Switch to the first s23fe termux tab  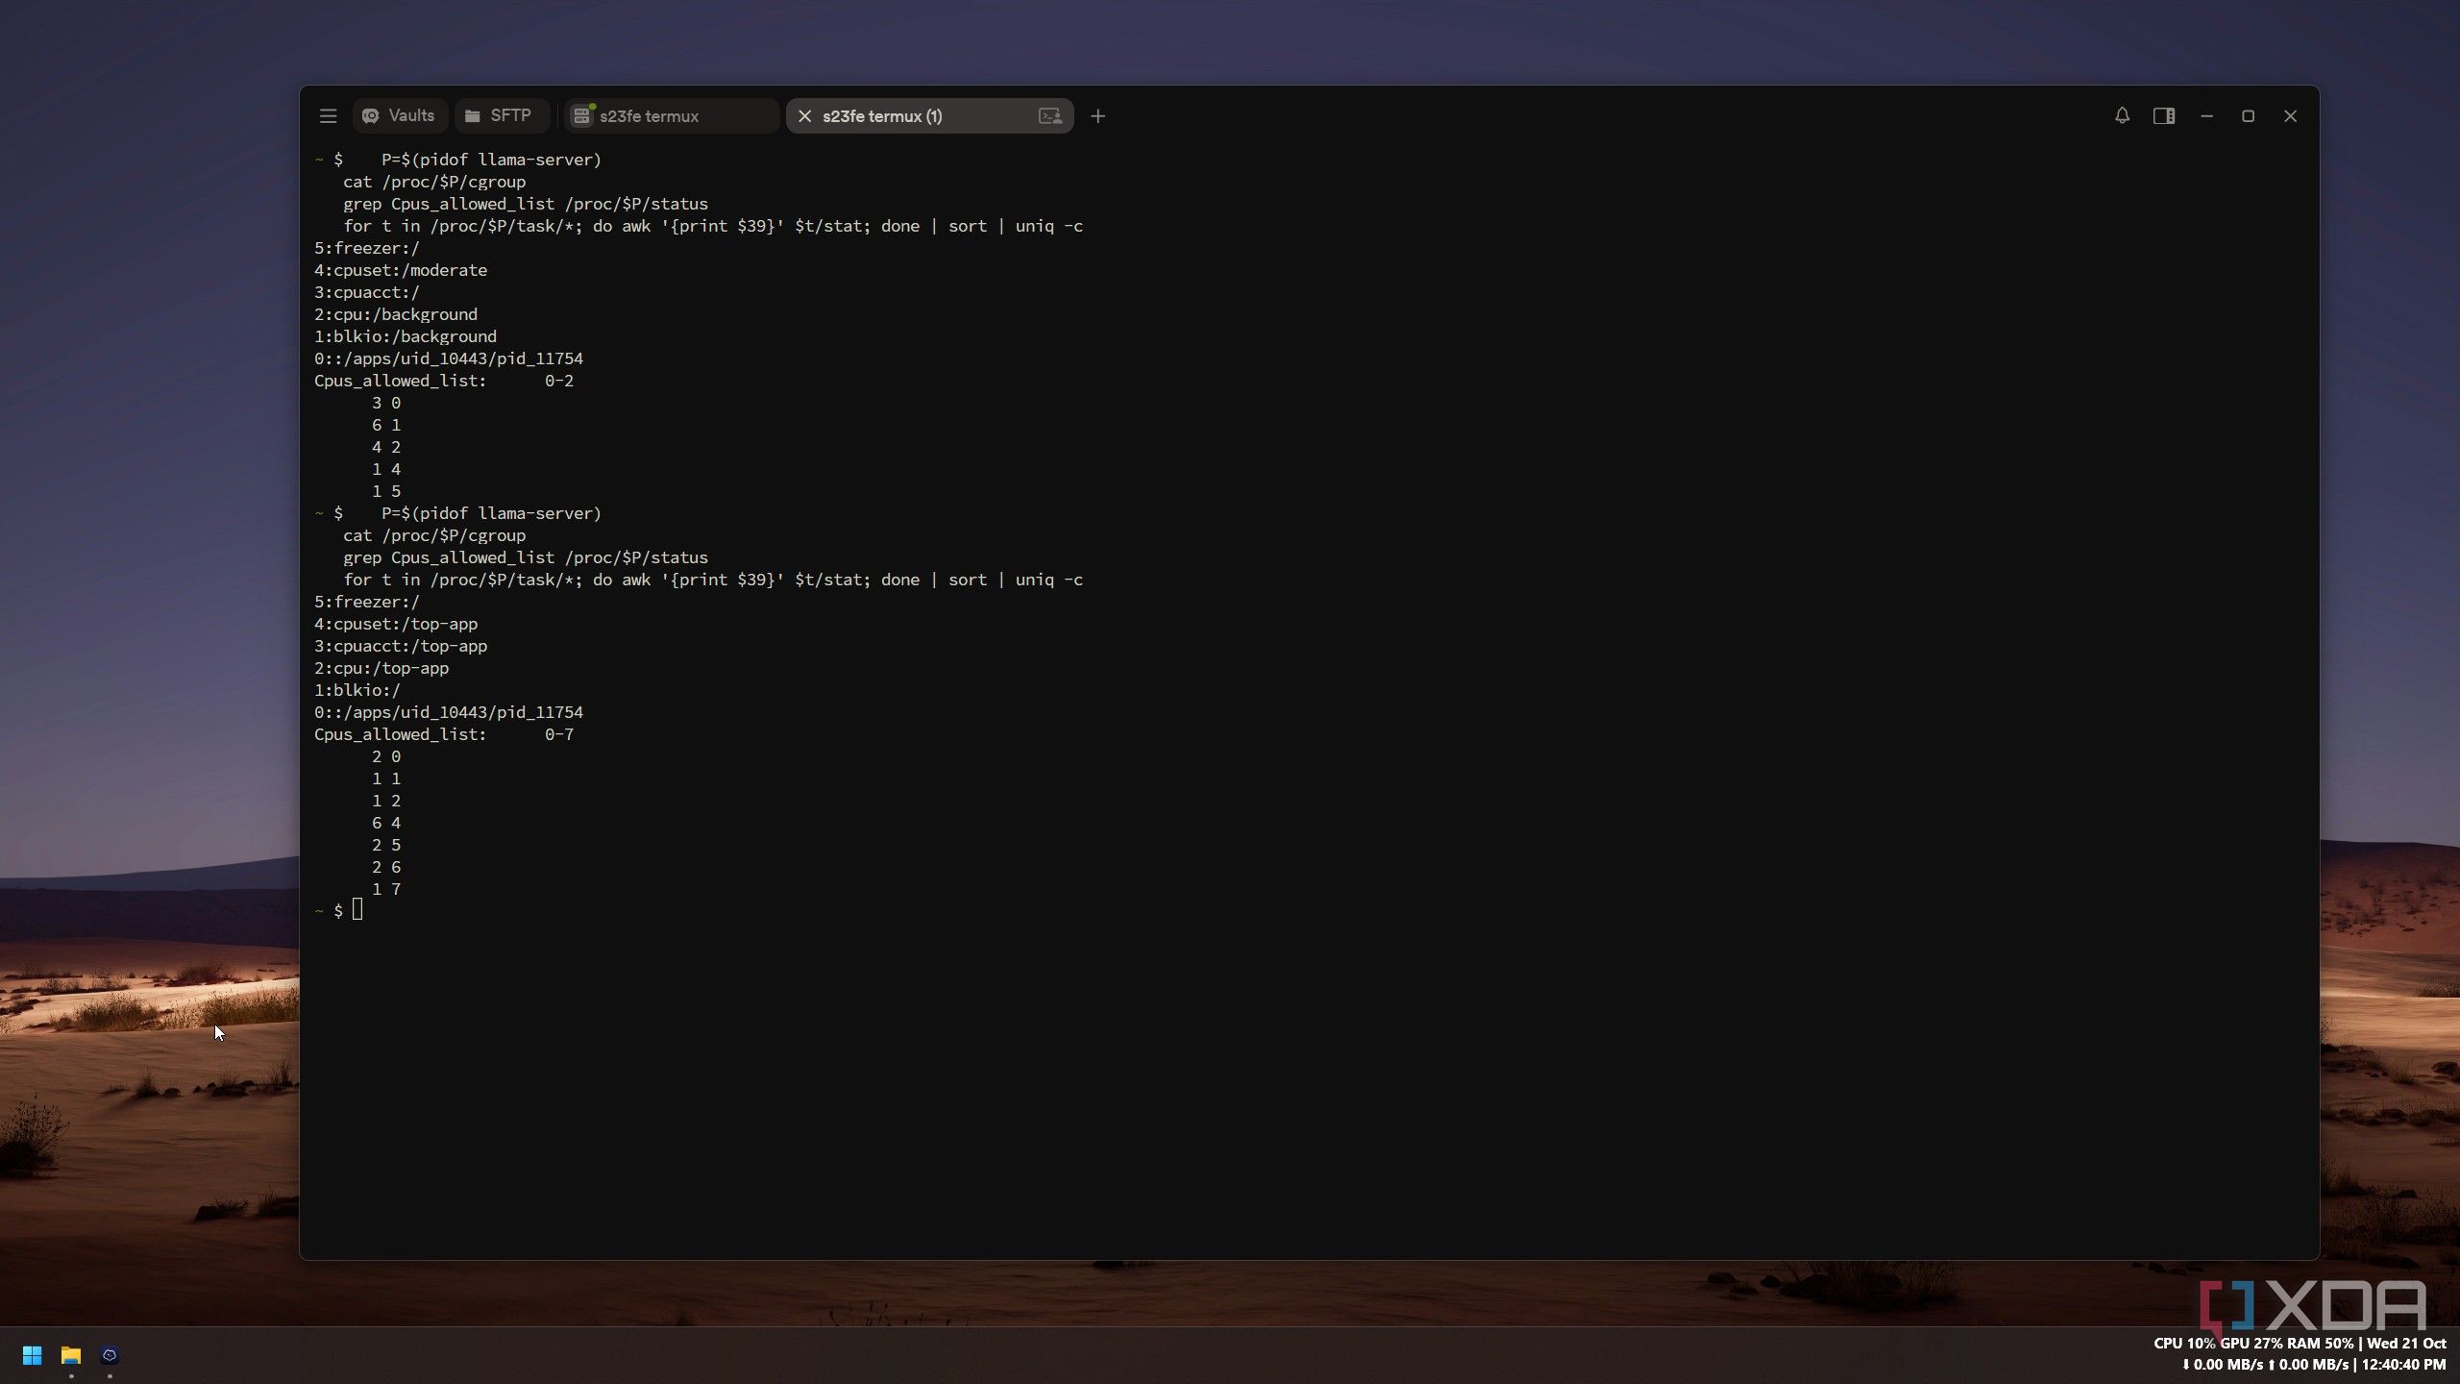[x=672, y=116]
